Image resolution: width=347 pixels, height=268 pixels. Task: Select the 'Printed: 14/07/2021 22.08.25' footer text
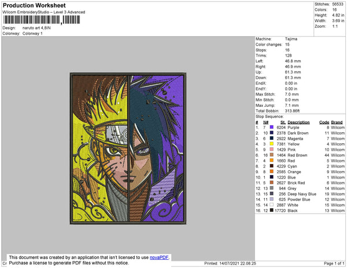230,263
